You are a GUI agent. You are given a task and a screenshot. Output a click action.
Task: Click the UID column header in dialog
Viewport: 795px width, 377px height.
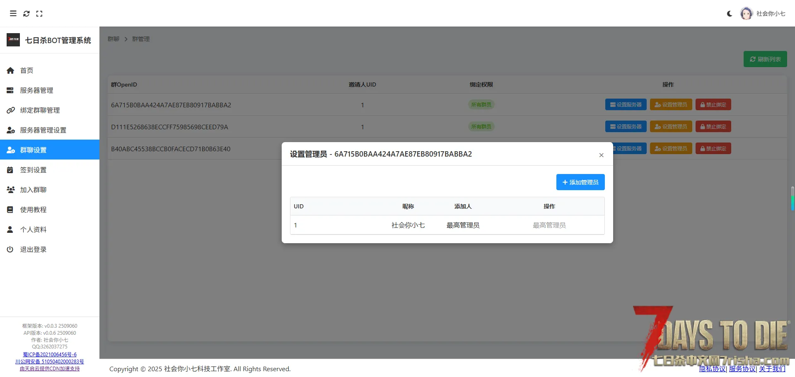(x=299, y=206)
